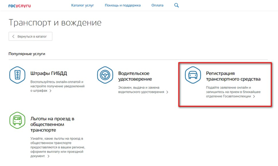Click 'Подайте заявление онлайн' description text
The image size is (278, 166).
[x=233, y=92]
